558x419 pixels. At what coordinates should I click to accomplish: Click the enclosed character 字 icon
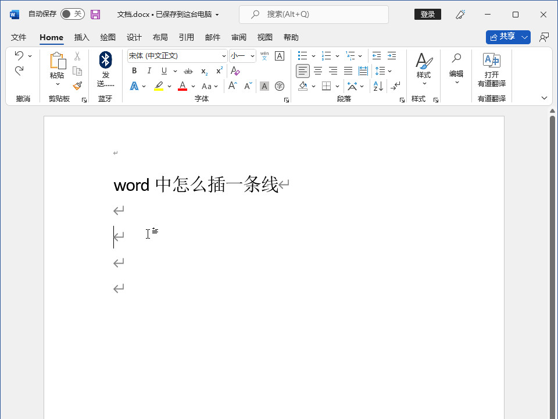click(x=280, y=86)
